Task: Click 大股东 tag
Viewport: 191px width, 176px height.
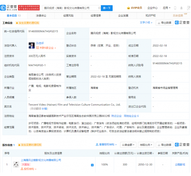Action: coord(25,165)
